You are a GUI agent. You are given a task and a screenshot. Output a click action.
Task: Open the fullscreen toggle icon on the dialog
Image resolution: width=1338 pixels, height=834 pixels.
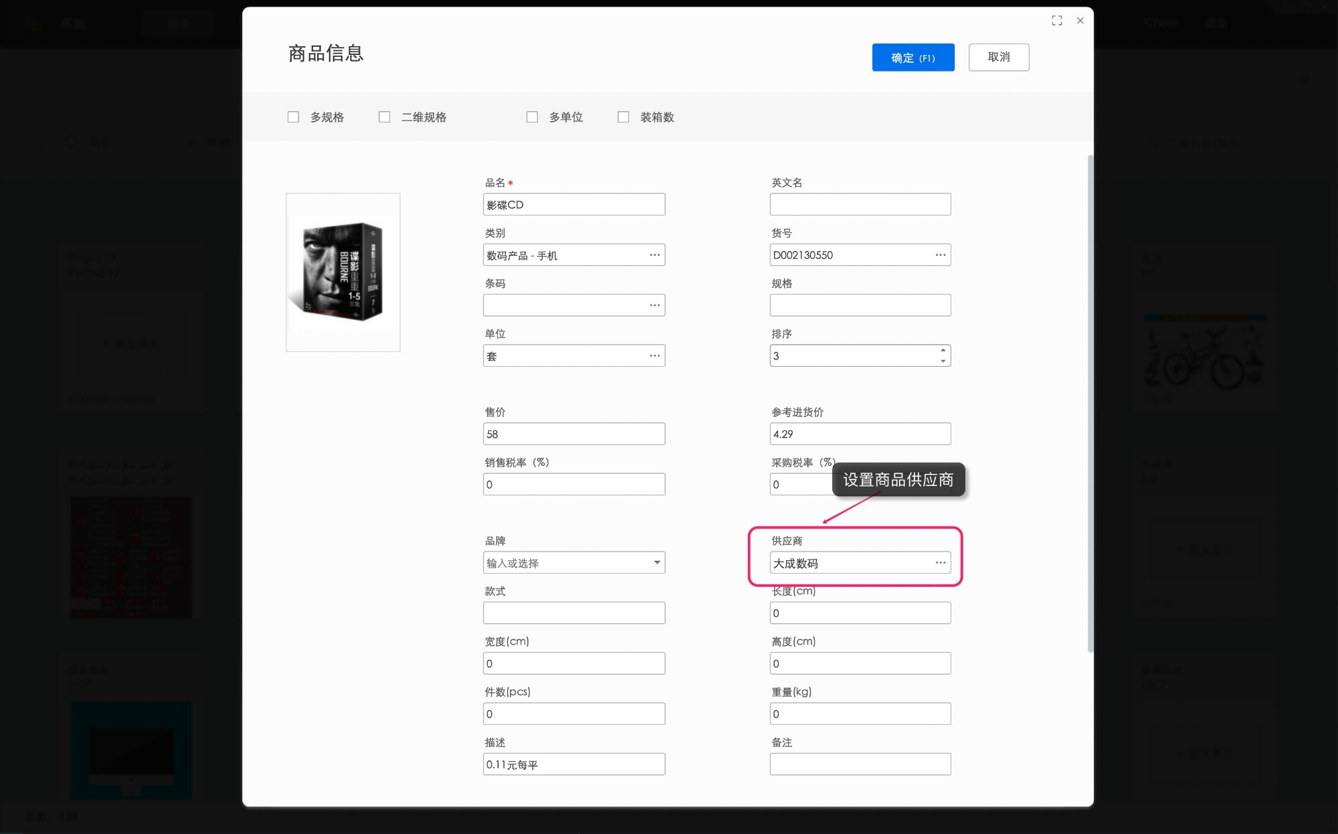pyautogui.click(x=1056, y=21)
